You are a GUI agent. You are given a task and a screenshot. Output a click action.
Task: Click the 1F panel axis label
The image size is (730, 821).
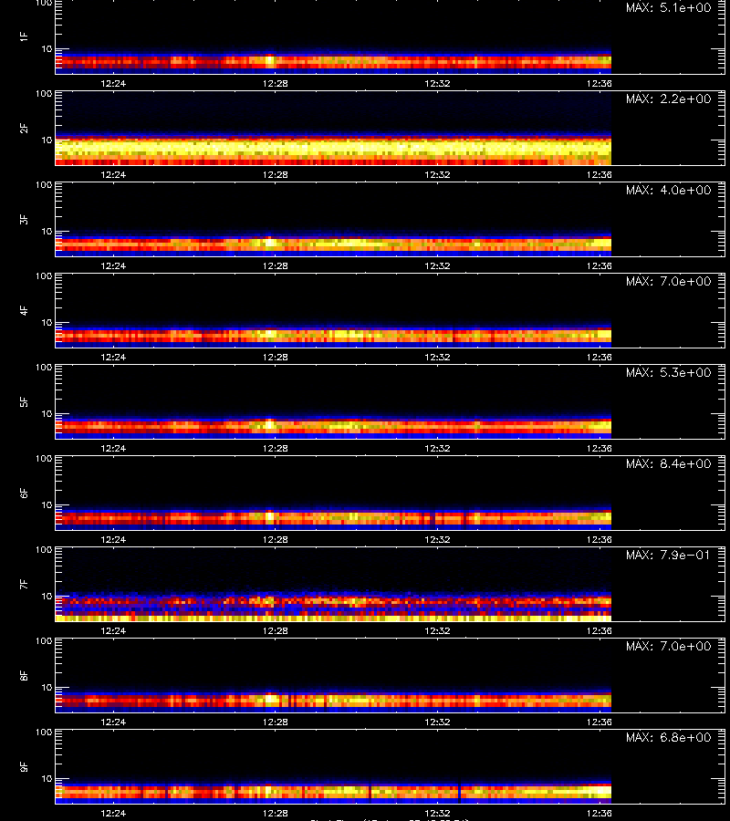coord(24,36)
